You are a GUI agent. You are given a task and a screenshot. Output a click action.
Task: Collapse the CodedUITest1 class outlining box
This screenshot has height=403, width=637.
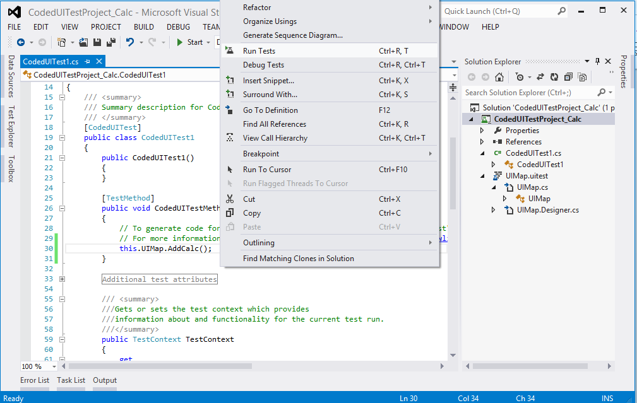(62, 137)
